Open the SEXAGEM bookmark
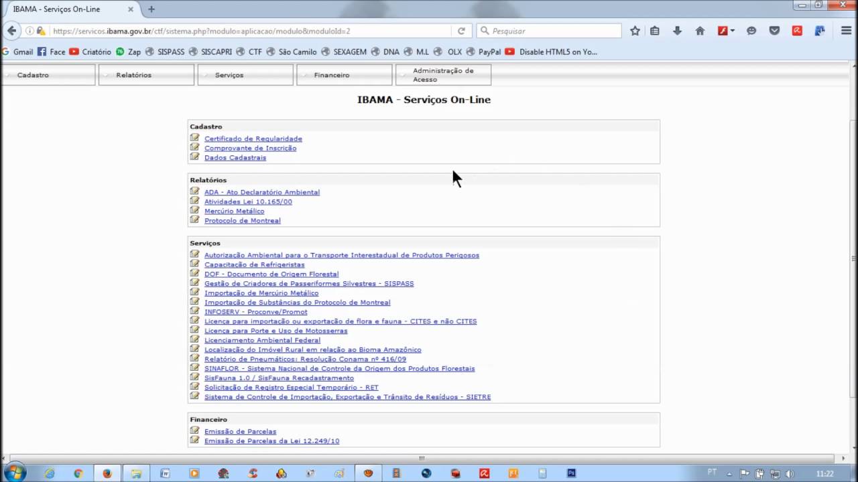 (x=344, y=52)
